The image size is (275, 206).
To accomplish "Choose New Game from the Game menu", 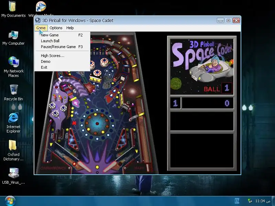I will click(x=62, y=35).
